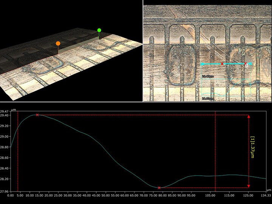Select the red X marker at profile valley
Screen dimensions: 272x204
(159, 188)
